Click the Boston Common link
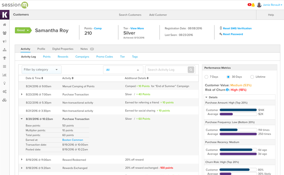The width and height of the screenshot is (284, 175). point(72,140)
